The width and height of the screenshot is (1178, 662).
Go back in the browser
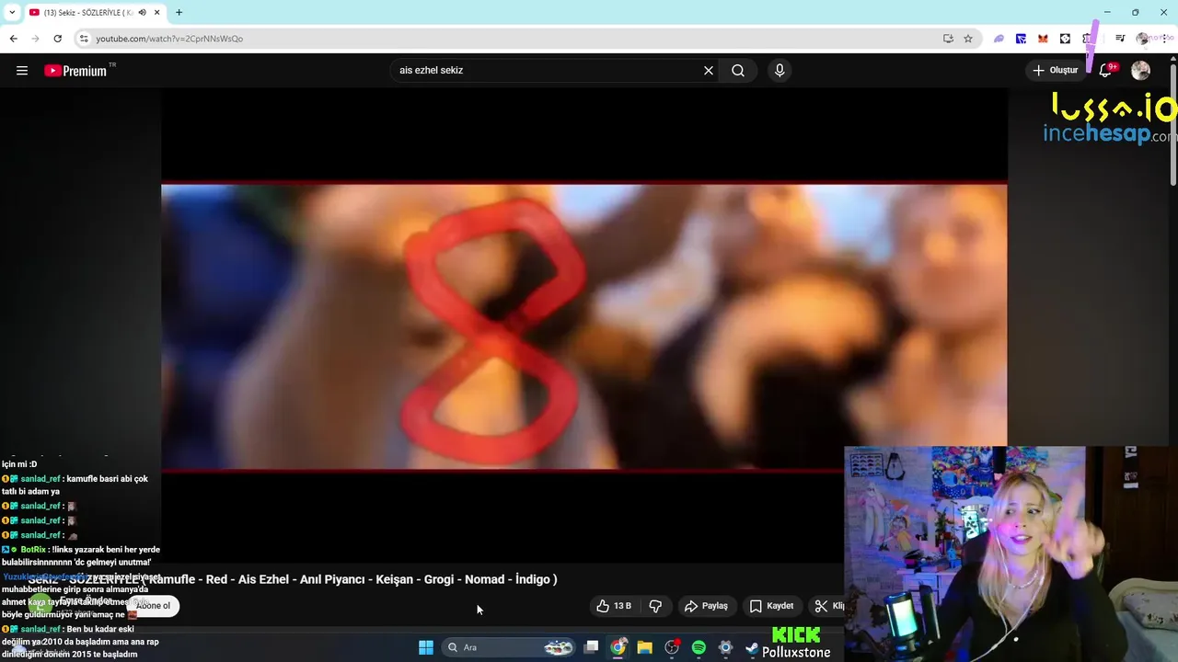click(x=13, y=39)
